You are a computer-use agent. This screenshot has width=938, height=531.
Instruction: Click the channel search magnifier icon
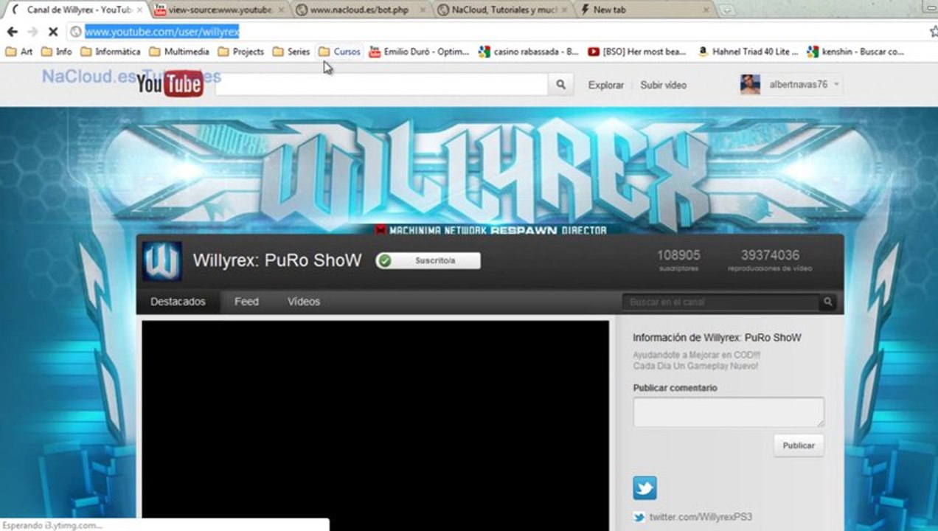click(x=827, y=302)
